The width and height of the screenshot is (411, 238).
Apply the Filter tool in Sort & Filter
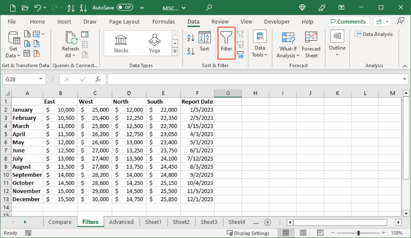point(226,43)
